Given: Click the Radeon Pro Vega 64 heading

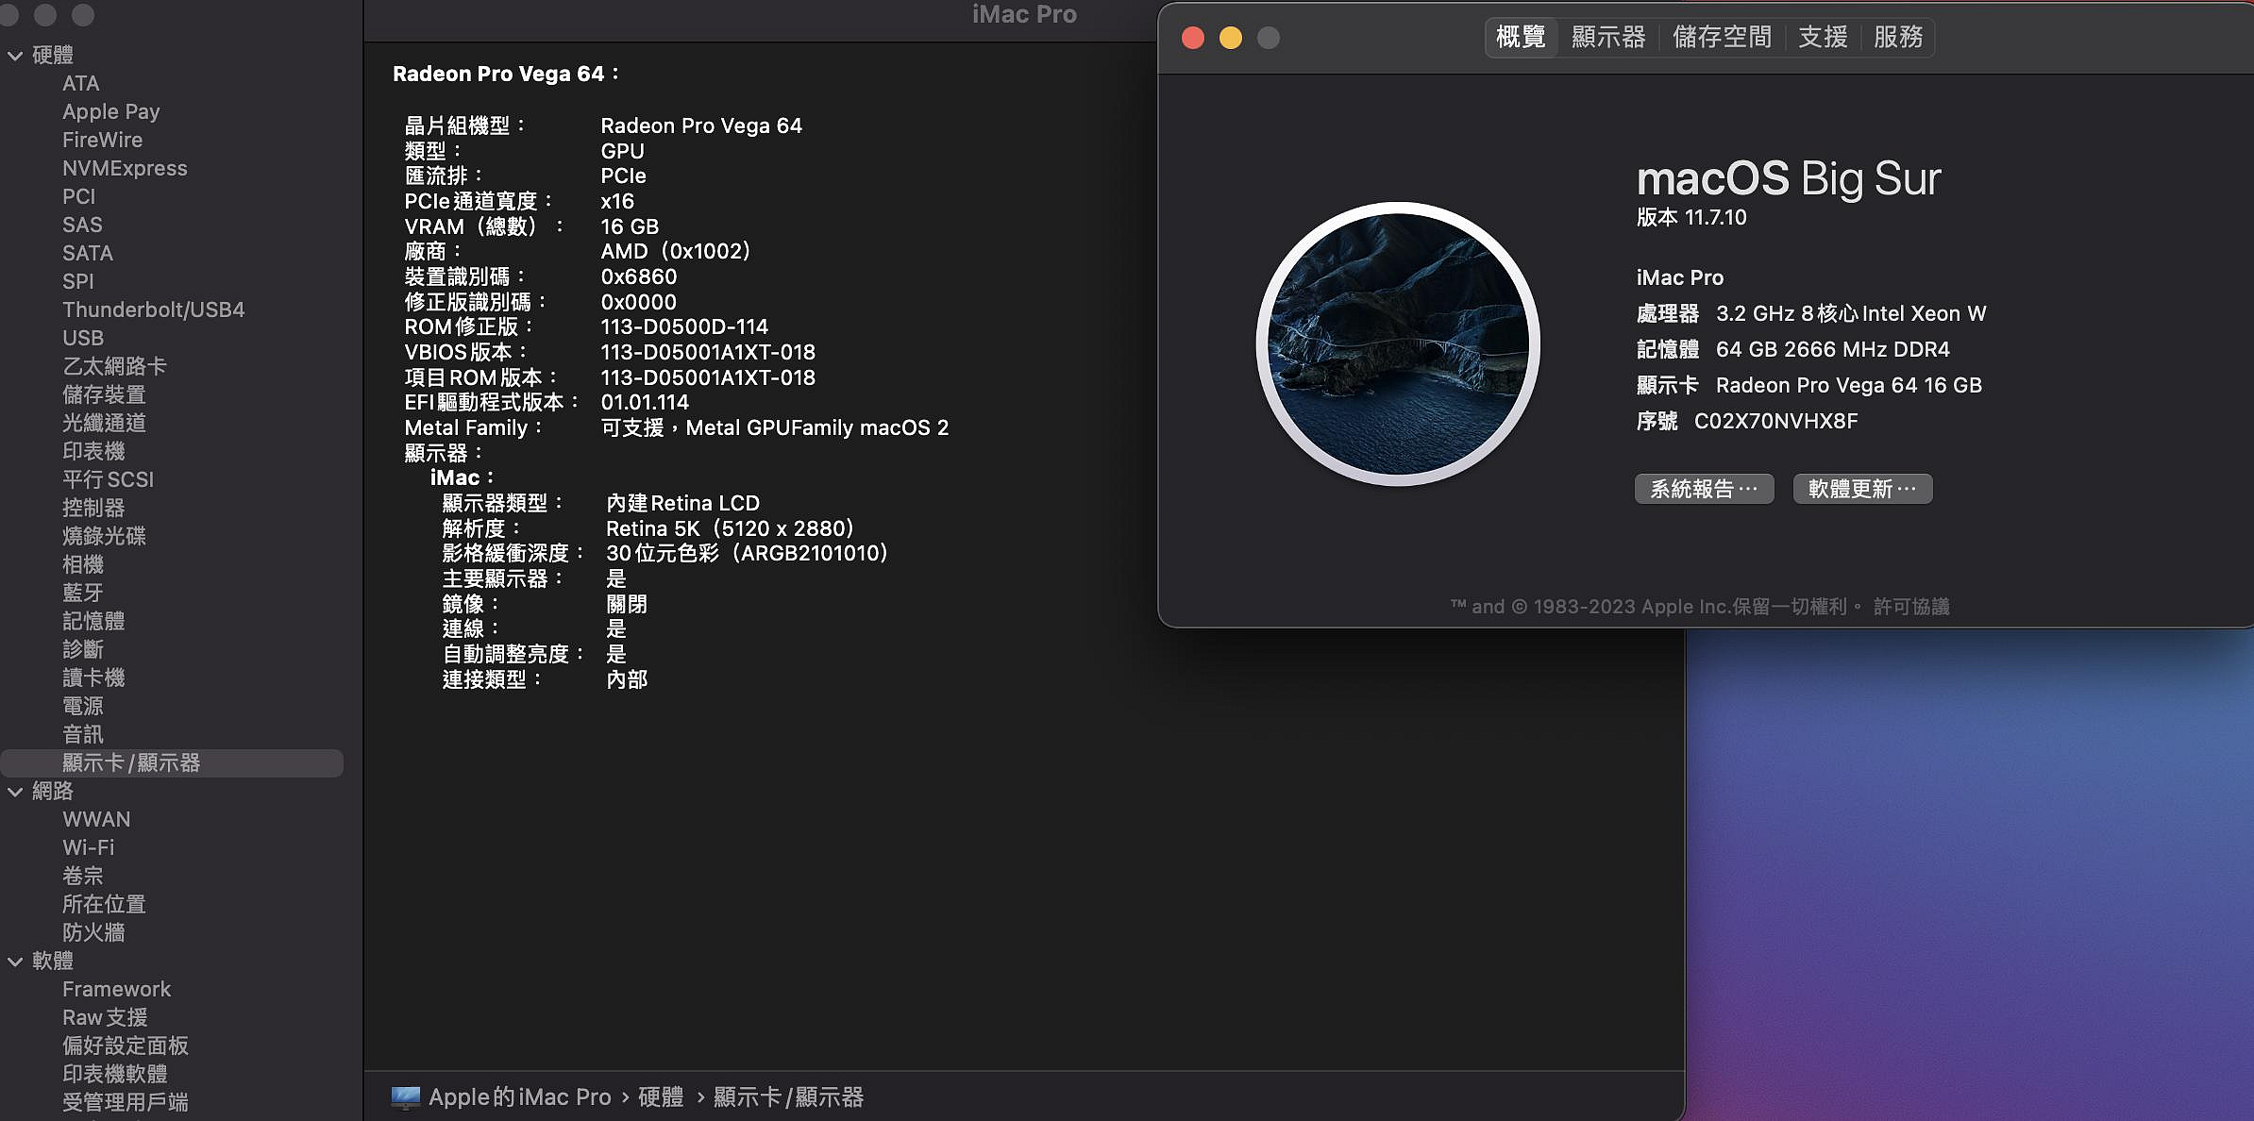Looking at the screenshot, I should (505, 74).
